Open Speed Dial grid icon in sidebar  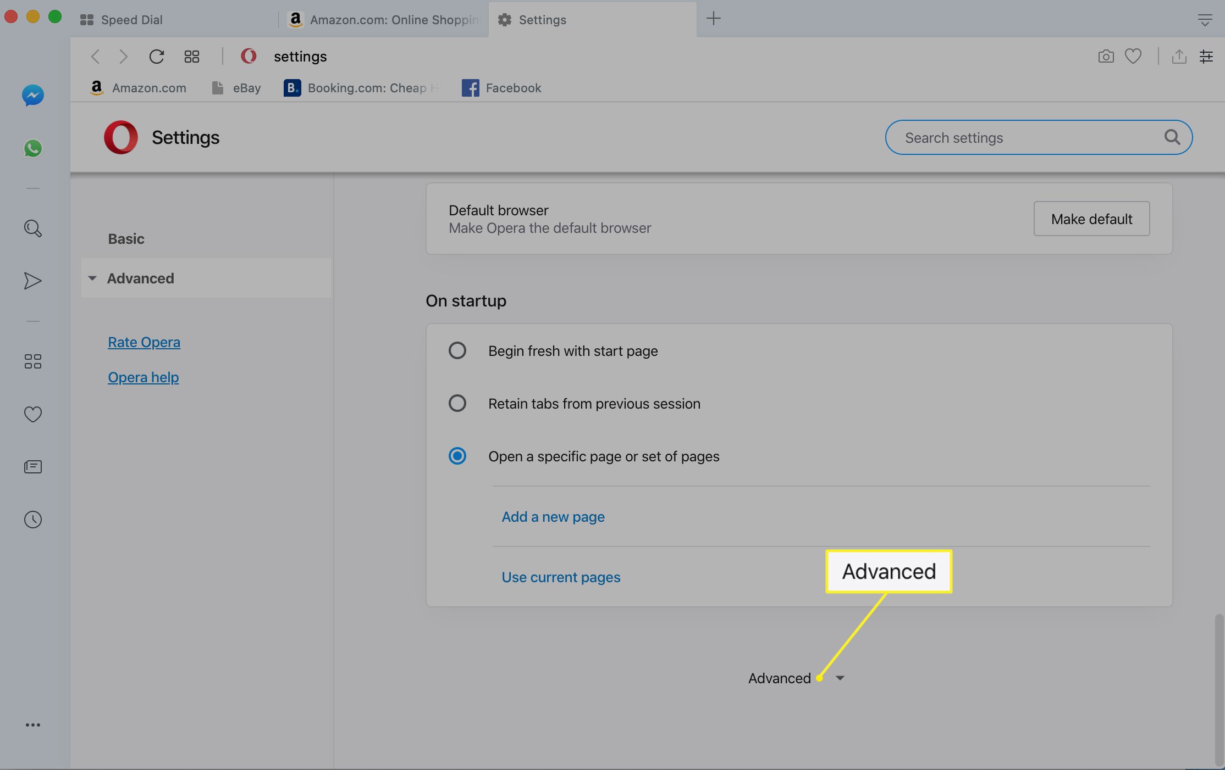pos(33,361)
